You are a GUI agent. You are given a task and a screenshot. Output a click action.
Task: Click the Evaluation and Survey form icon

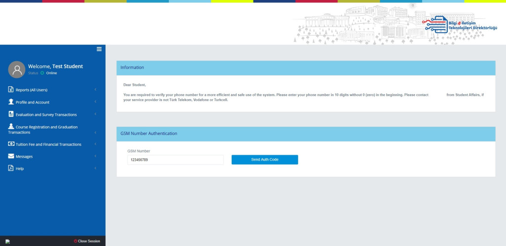(11, 114)
